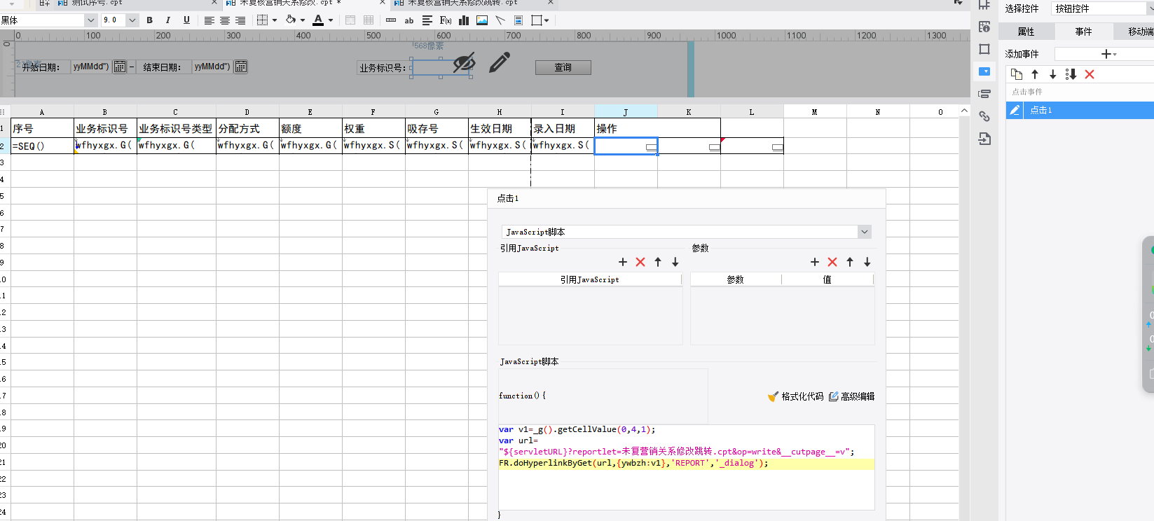Insert plain text with the 'ab' icon
The height and width of the screenshot is (521, 1154).
click(409, 20)
